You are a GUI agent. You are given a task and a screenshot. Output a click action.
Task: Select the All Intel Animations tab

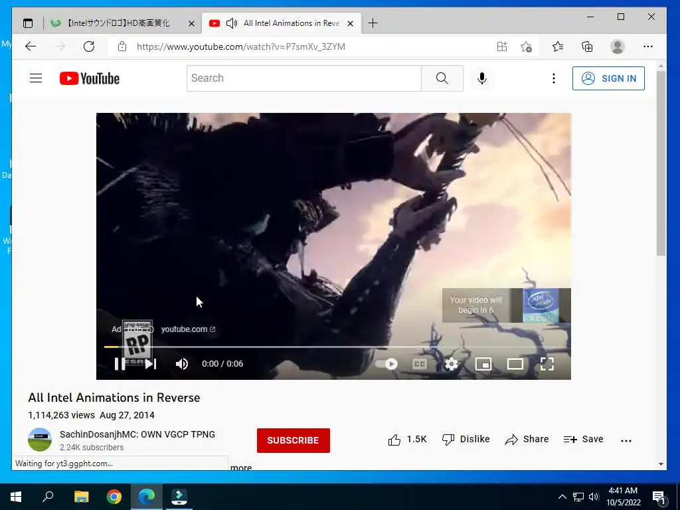[x=282, y=23]
